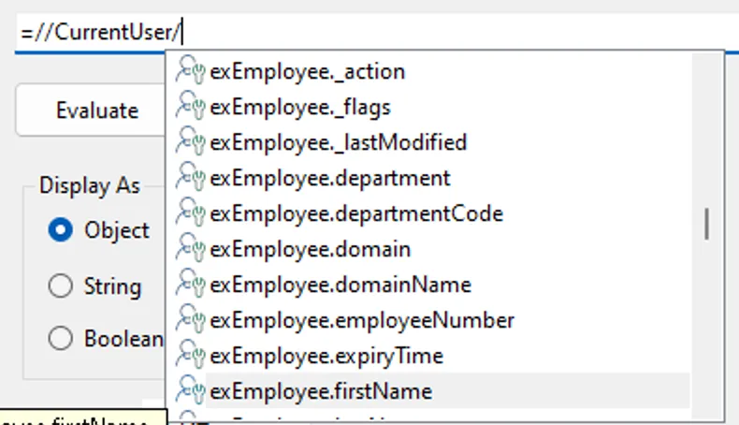
Task: Click the icon beside exEmployee._lastModified
Action: pos(191,141)
